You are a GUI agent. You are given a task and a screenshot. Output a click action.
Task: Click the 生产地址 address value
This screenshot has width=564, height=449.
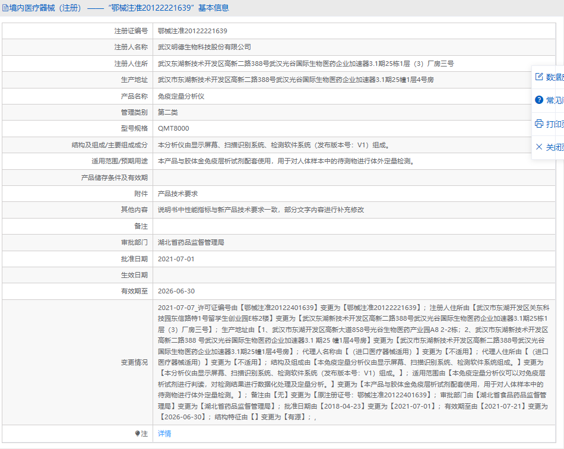point(296,80)
